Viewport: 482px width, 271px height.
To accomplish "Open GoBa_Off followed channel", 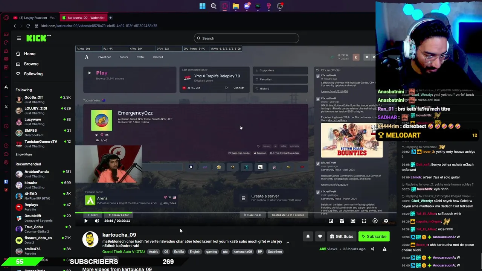I will [x=43, y=99].
